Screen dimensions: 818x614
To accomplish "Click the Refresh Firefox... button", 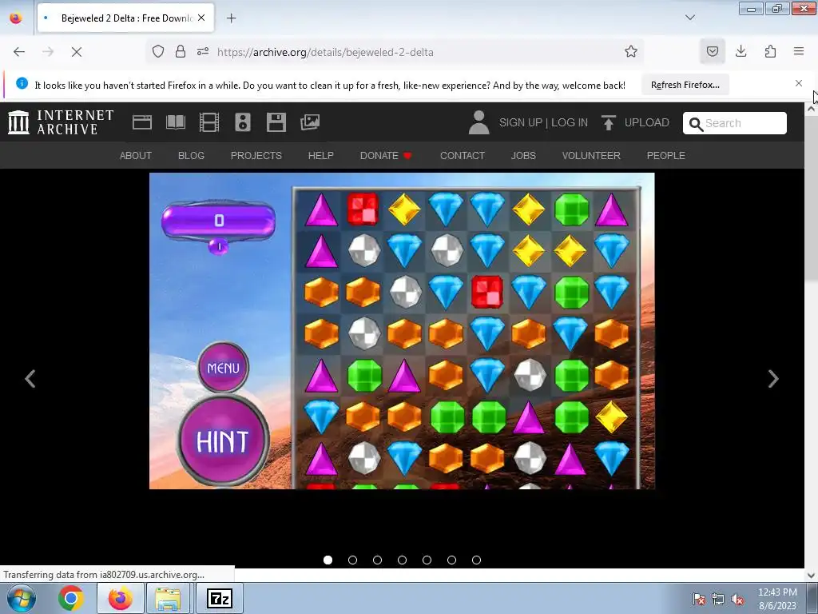I will pos(685,85).
